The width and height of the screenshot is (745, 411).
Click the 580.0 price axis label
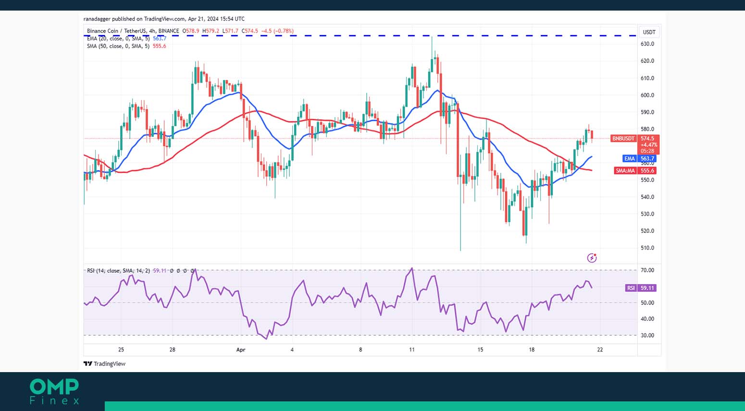(x=647, y=129)
